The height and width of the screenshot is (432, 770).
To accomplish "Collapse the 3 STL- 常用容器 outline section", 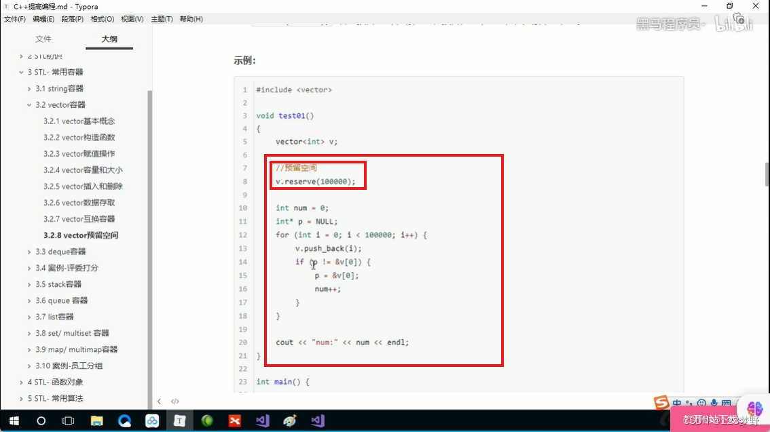I will pos(21,72).
